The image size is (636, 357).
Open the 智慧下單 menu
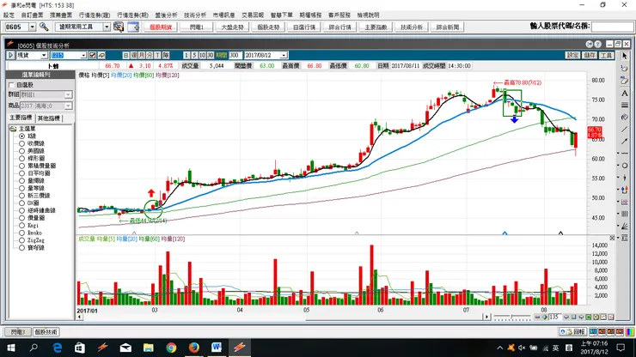coord(282,15)
